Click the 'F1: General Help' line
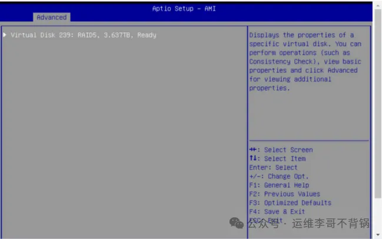This screenshot has height=239, width=382. tap(279, 185)
